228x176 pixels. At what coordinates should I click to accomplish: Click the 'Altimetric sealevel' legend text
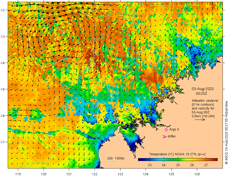pos(205,101)
